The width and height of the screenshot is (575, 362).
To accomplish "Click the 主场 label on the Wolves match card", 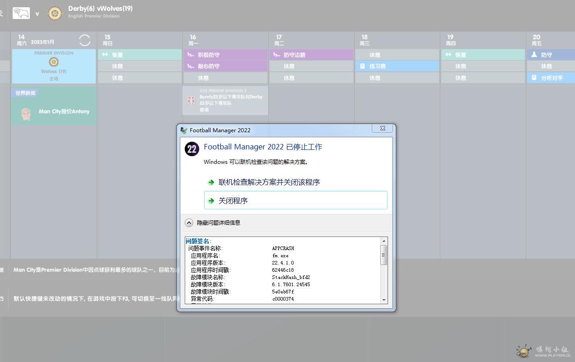I will [x=54, y=79].
